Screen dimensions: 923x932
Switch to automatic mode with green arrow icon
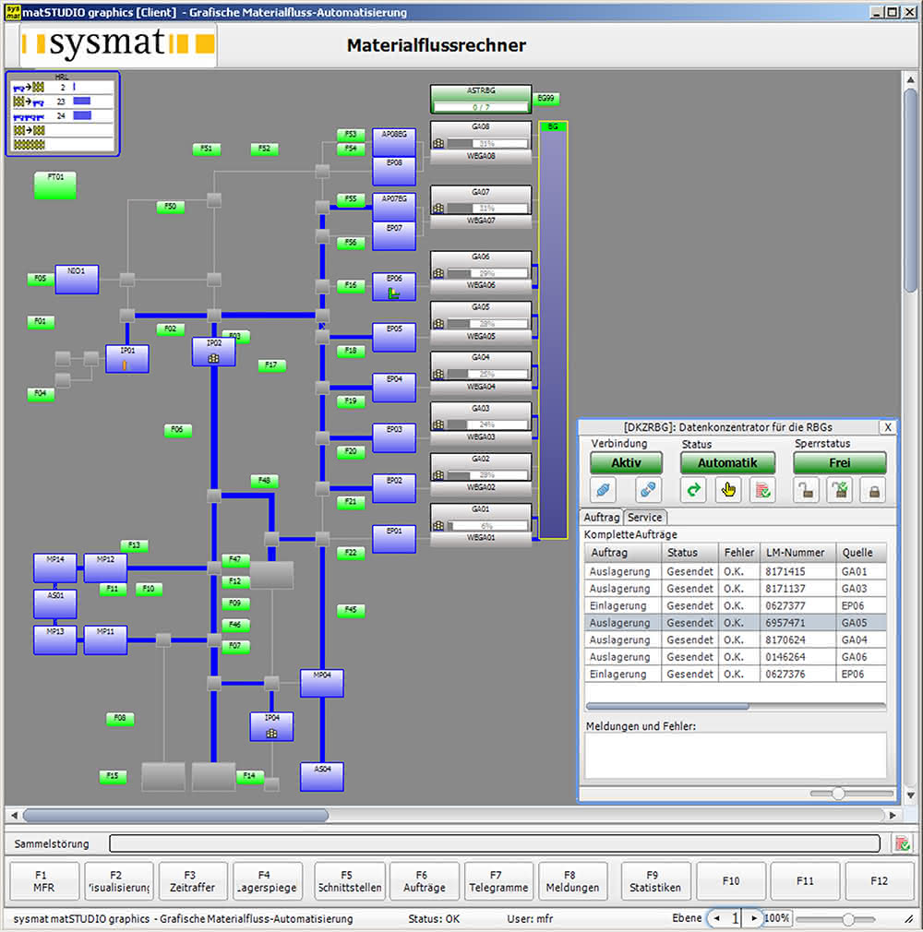tap(693, 490)
